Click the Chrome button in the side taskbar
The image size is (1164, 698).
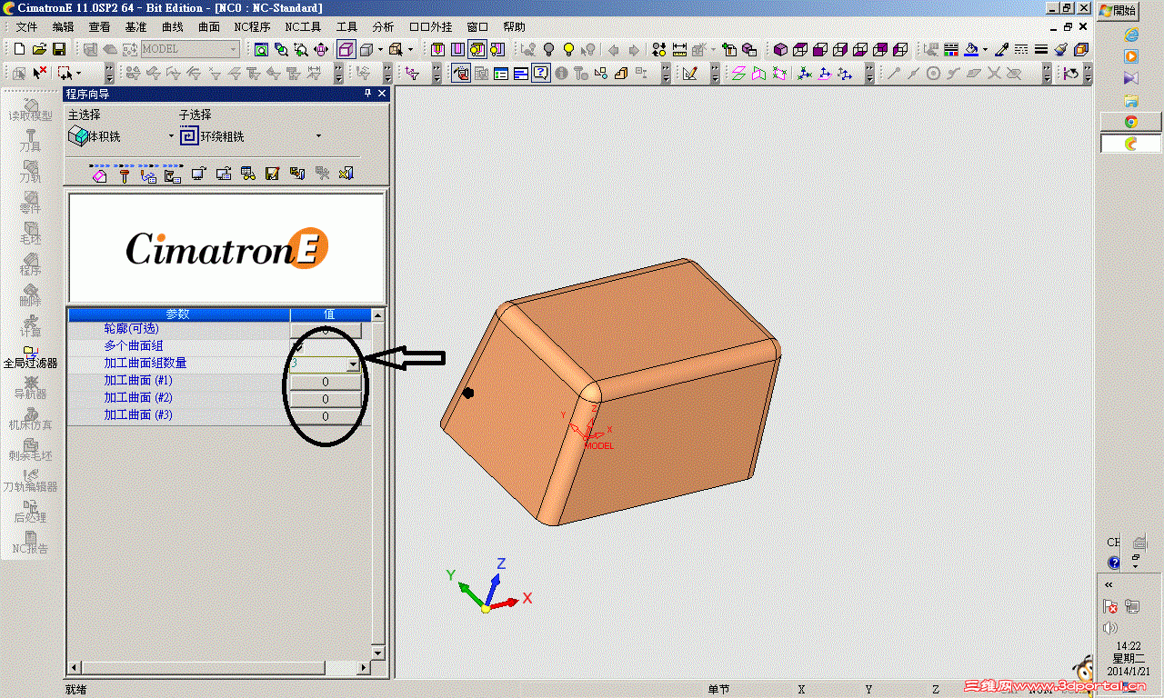(x=1131, y=122)
